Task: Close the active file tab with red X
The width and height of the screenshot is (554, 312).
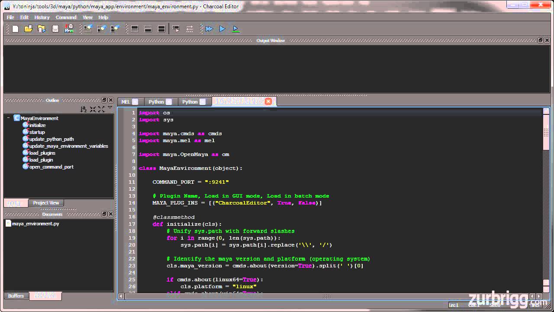Action: [268, 101]
